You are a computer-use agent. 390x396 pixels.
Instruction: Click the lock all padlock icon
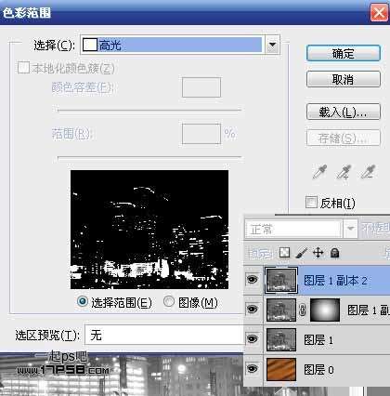coord(334,253)
